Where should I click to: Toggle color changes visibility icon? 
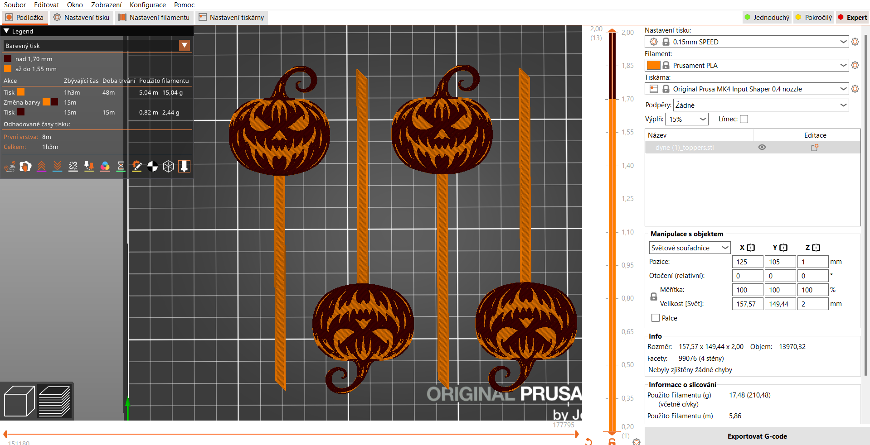(x=105, y=167)
